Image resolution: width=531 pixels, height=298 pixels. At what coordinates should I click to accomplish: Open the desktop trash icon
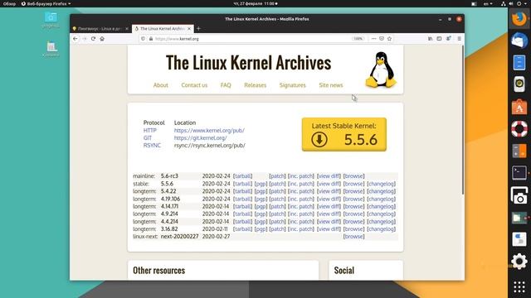point(51,49)
